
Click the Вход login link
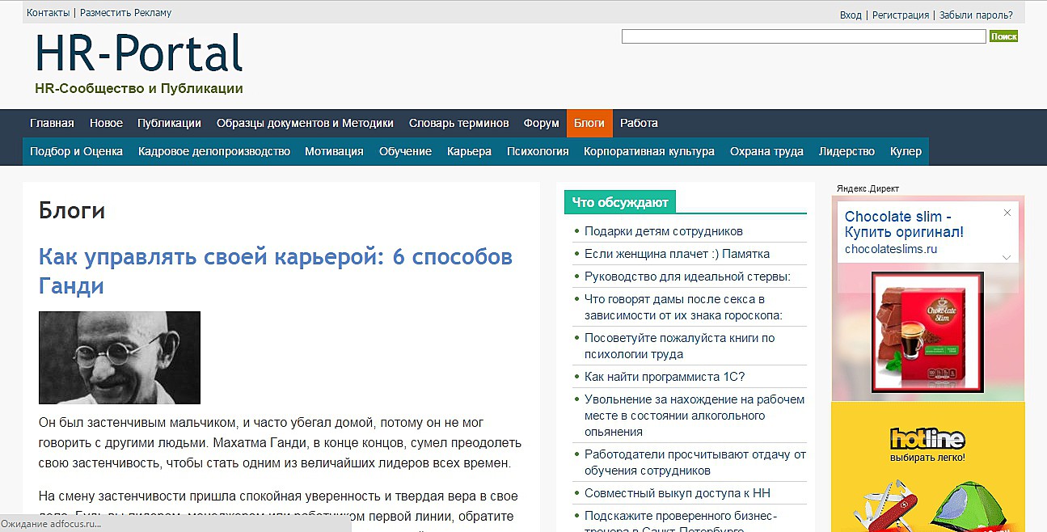[x=851, y=15]
